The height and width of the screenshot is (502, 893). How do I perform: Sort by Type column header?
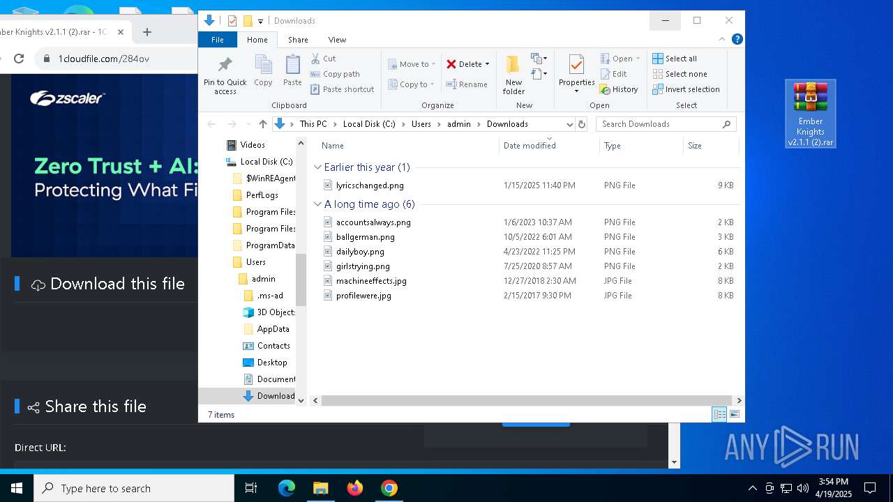pos(641,146)
